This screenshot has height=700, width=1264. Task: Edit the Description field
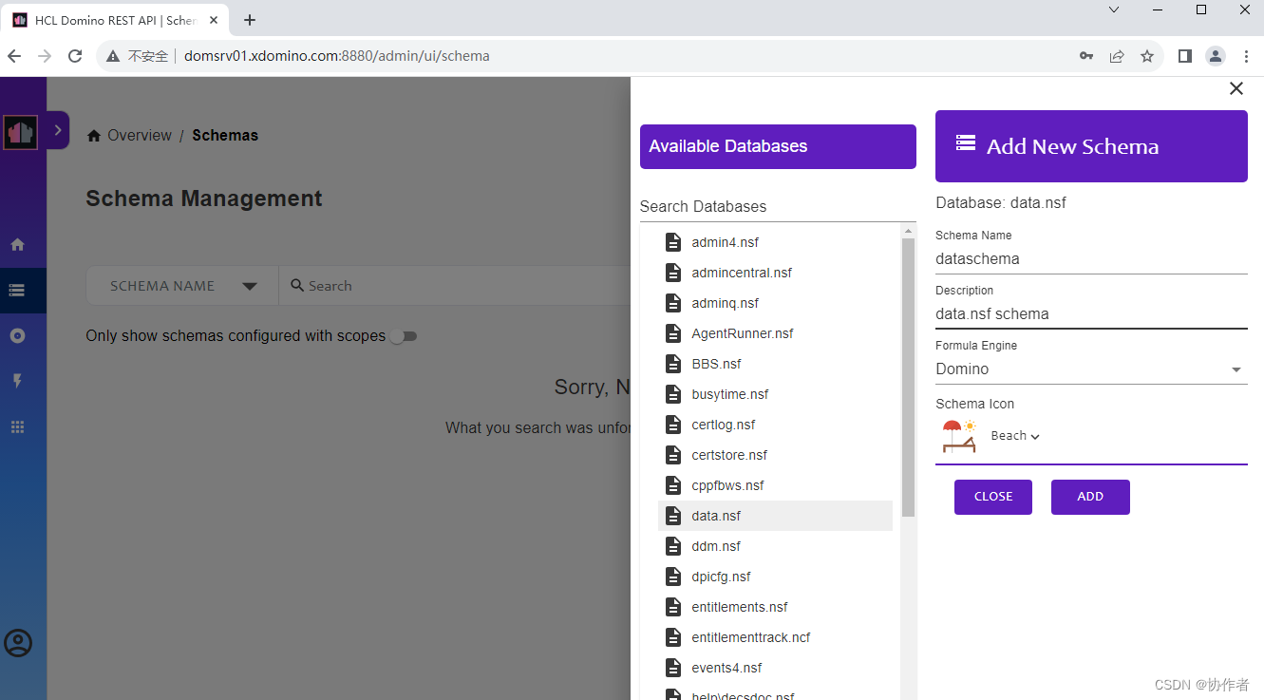pos(1091,313)
